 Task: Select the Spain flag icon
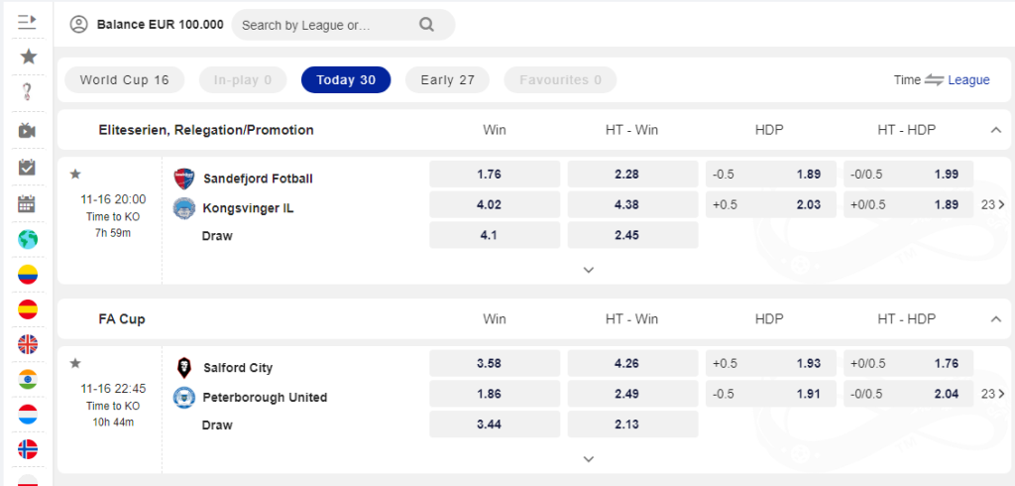(28, 308)
